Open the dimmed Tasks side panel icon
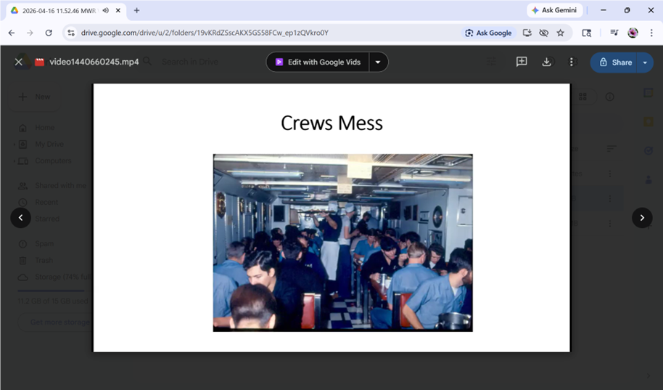 [x=648, y=150]
